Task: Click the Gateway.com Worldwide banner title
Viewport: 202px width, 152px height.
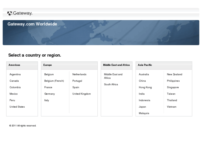Action: tap(32, 24)
